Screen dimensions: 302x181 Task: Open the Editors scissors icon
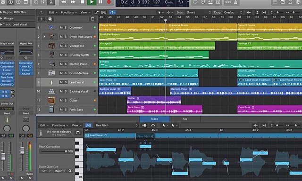coord(51,2)
